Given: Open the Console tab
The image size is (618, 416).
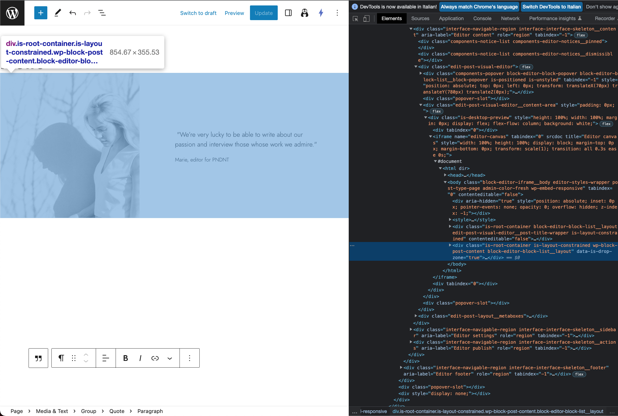Looking at the screenshot, I should tap(482, 18).
